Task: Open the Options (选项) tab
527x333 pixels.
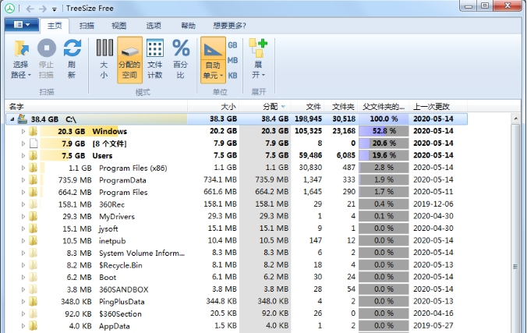Action: point(154,26)
